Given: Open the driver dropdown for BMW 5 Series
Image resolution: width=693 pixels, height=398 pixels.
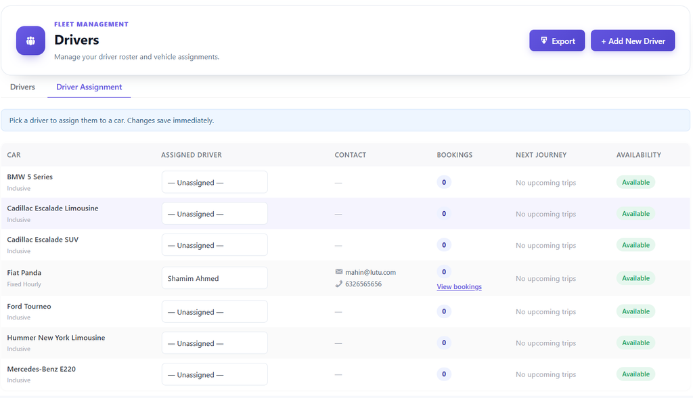Looking at the screenshot, I should tap(215, 182).
